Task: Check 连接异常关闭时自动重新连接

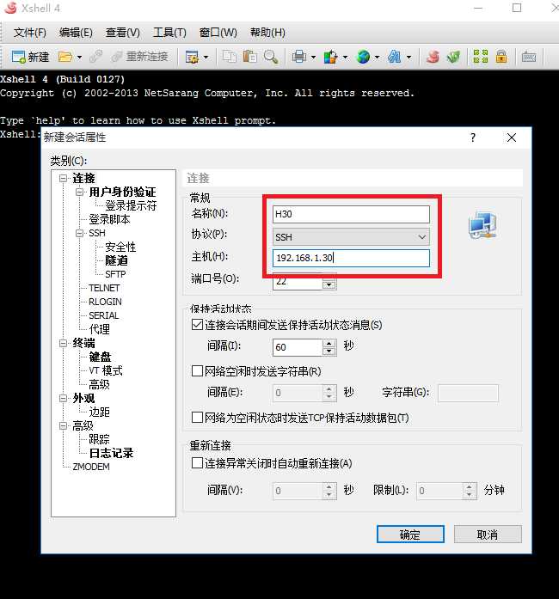Action: tap(197, 463)
